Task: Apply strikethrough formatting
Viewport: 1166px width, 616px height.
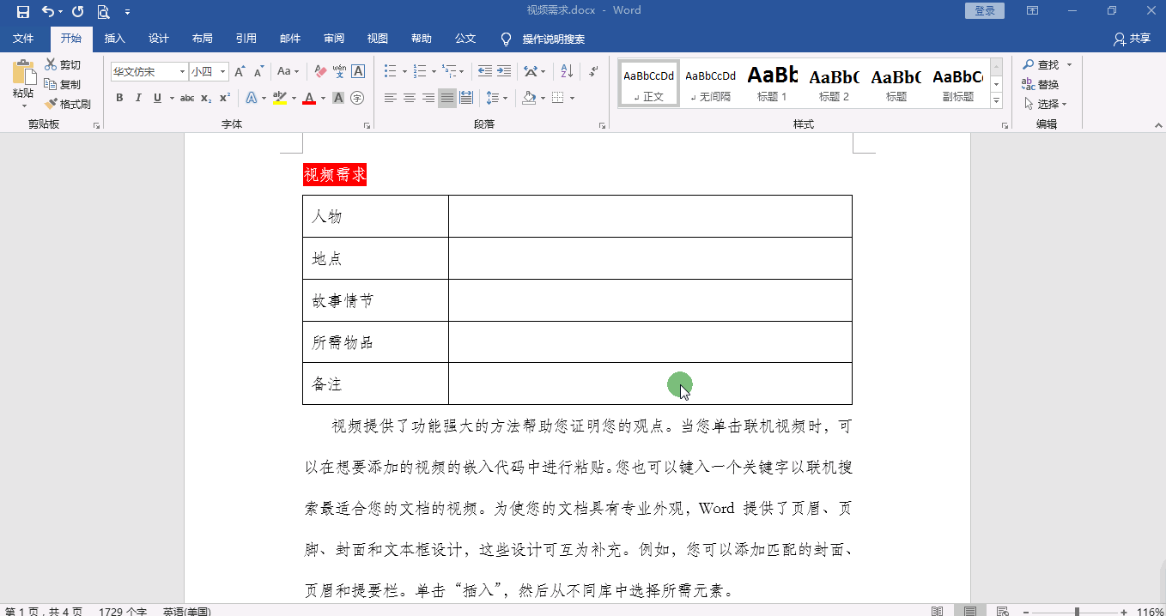Action: coord(187,98)
